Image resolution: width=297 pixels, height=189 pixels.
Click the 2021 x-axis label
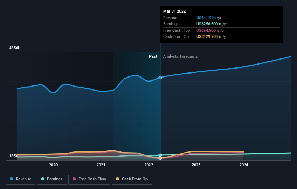[101, 165]
